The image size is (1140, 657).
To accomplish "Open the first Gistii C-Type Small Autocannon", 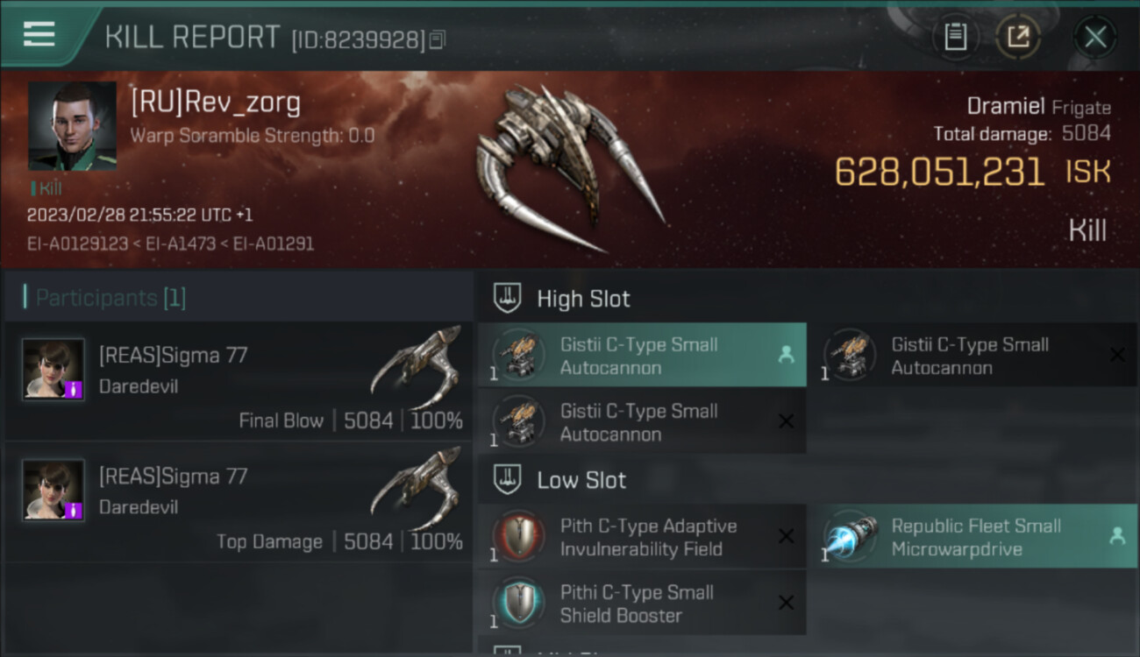I will pyautogui.click(x=642, y=356).
